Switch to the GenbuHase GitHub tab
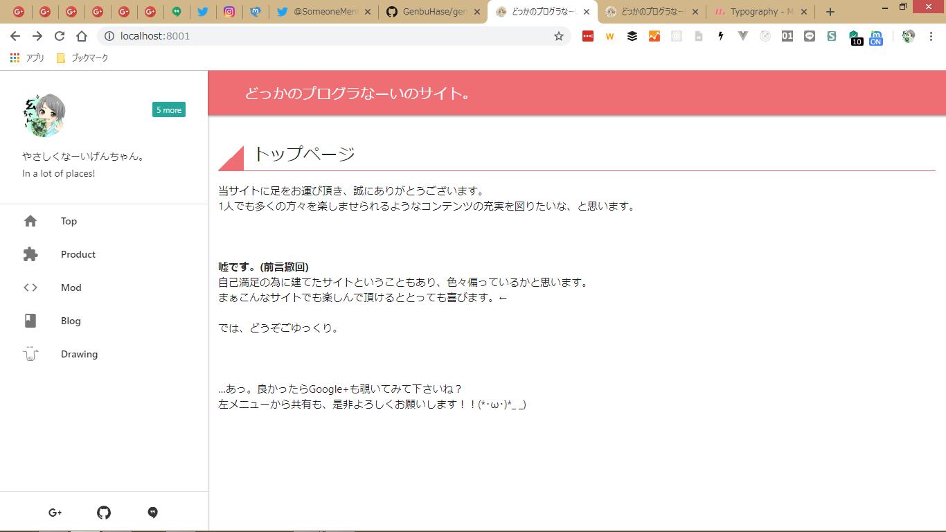 click(434, 12)
